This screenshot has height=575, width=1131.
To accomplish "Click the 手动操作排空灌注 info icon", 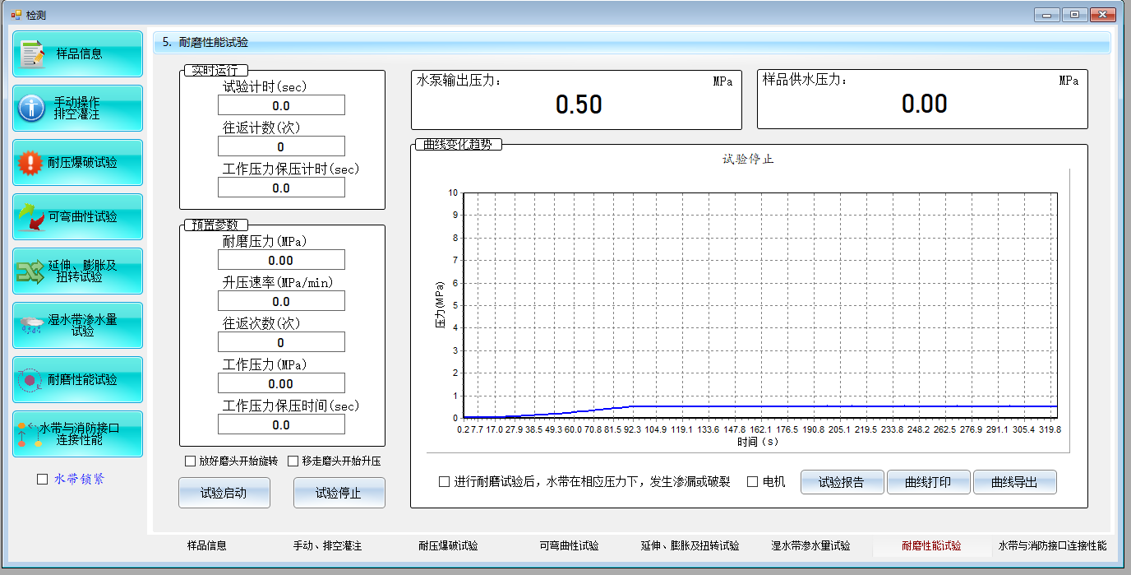I will (31, 108).
